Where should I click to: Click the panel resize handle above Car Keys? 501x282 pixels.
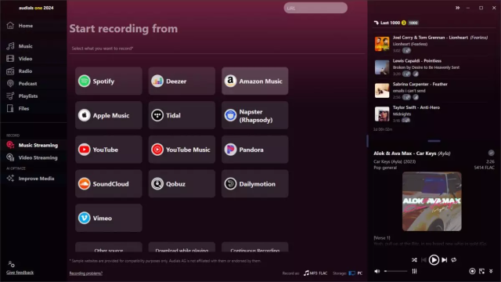point(434,141)
